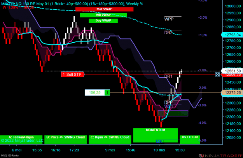This screenshot has width=243, height=158.
Task: Click the 12531,50 current price marker
Action: point(232,71)
